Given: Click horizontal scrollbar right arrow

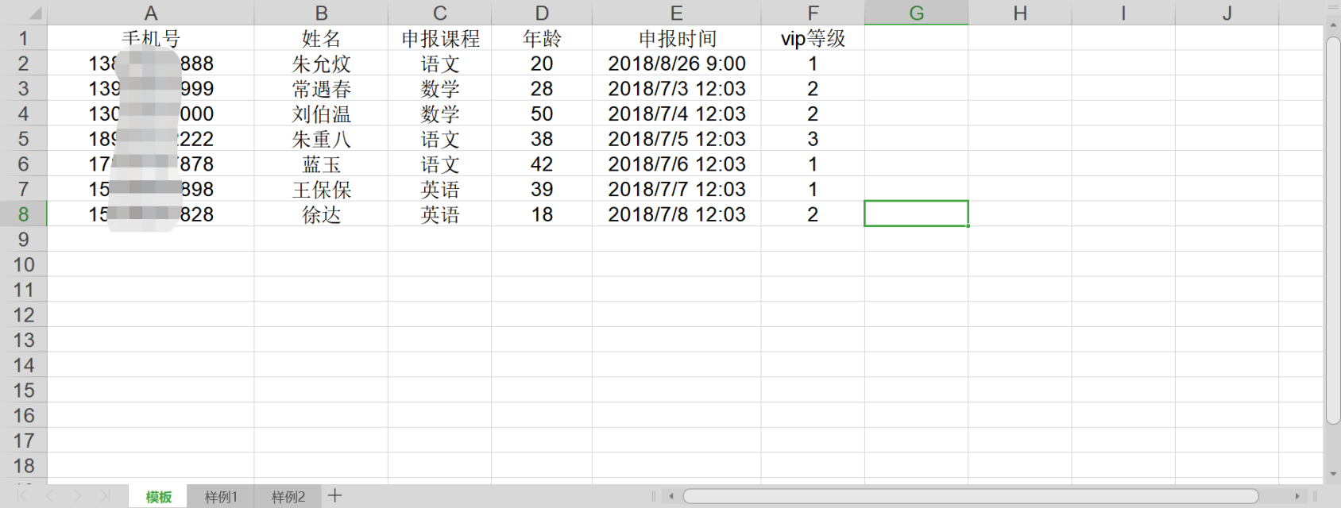Looking at the screenshot, I should pos(1297,496).
